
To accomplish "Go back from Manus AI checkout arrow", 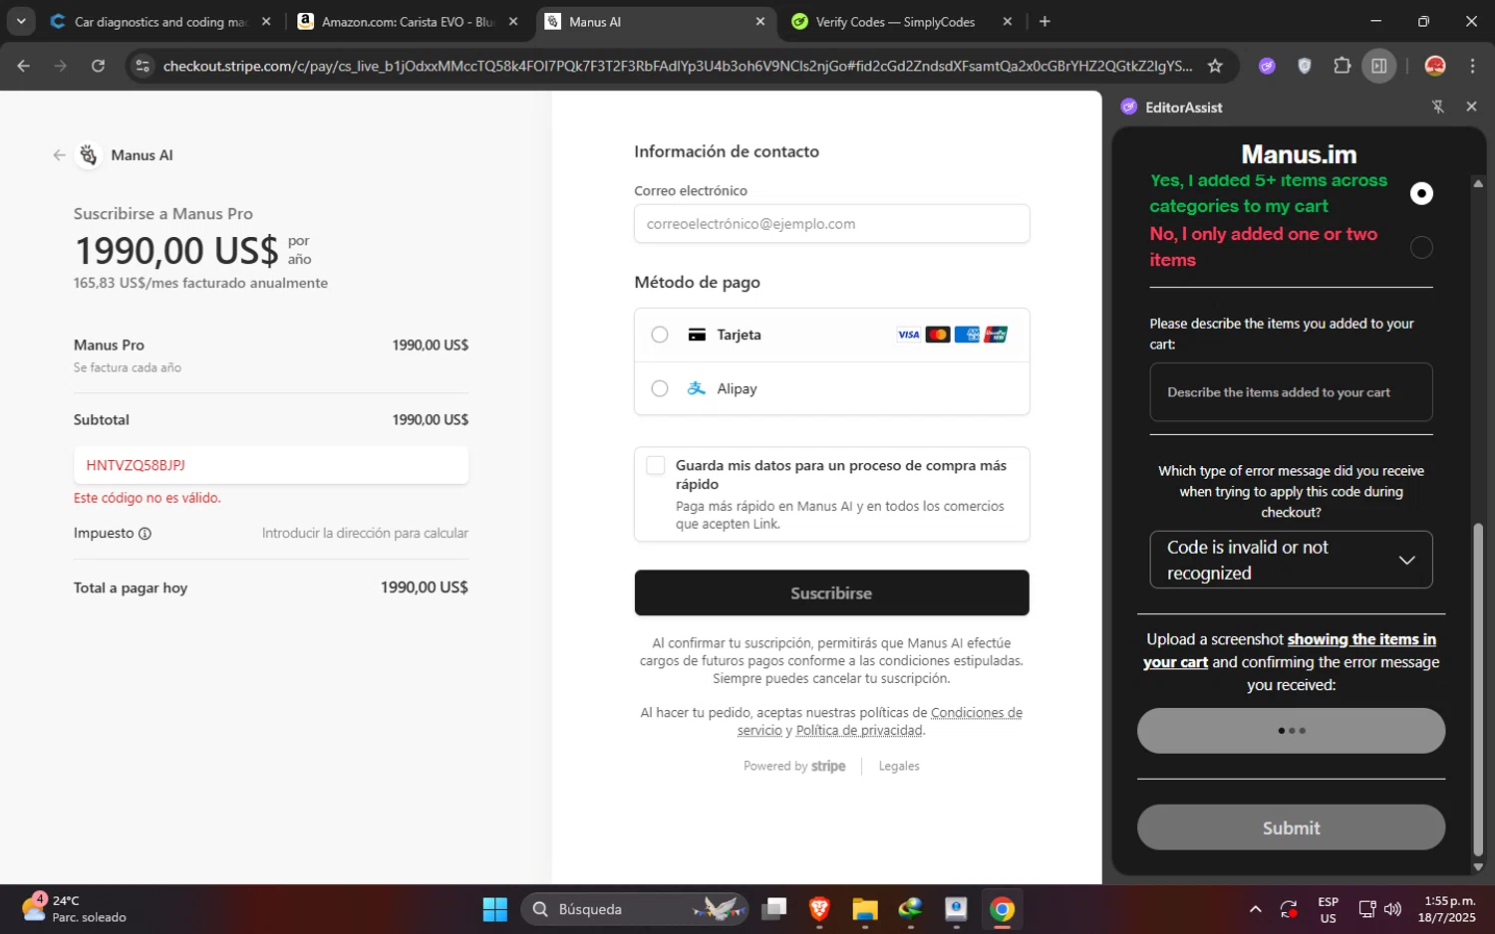I will point(59,155).
